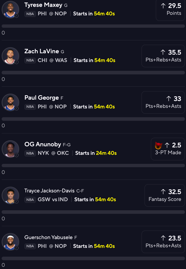Image resolution: width=186 pixels, height=269 pixels.
Task: Click the up arrow beside Trayce Jackson-Davis's 32.5
Action: (163, 192)
